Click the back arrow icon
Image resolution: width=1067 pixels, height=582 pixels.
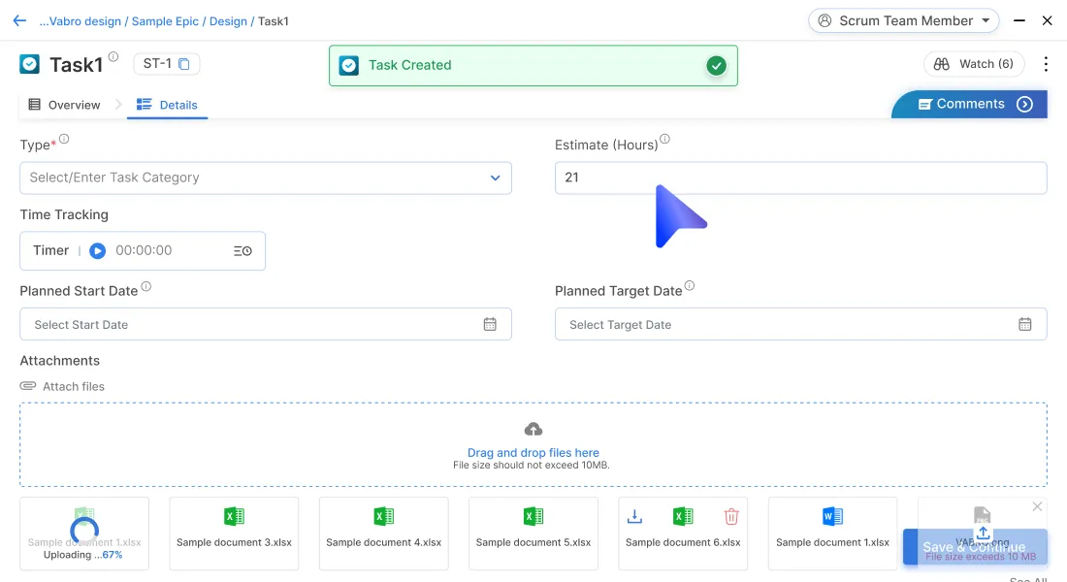click(x=19, y=20)
